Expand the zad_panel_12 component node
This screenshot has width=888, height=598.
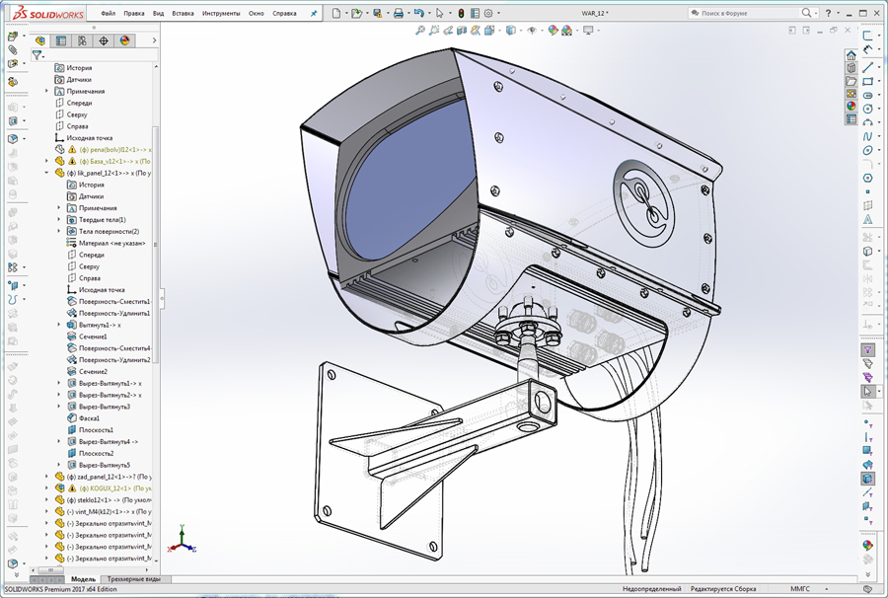[46, 477]
